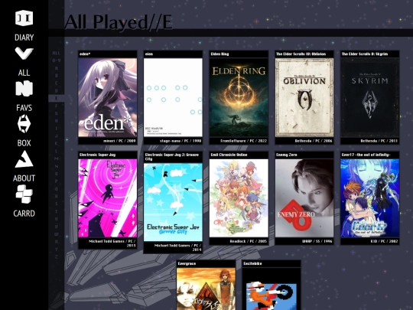Open the Ever17 cover art
This screenshot has height=310, width=413.
(370, 198)
